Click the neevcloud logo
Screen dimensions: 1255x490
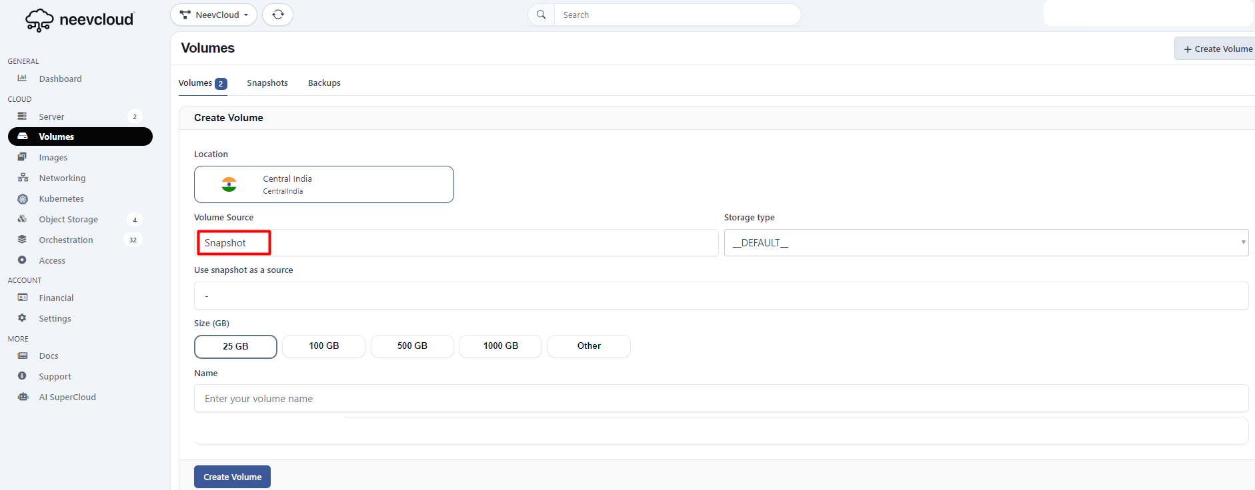(x=79, y=20)
